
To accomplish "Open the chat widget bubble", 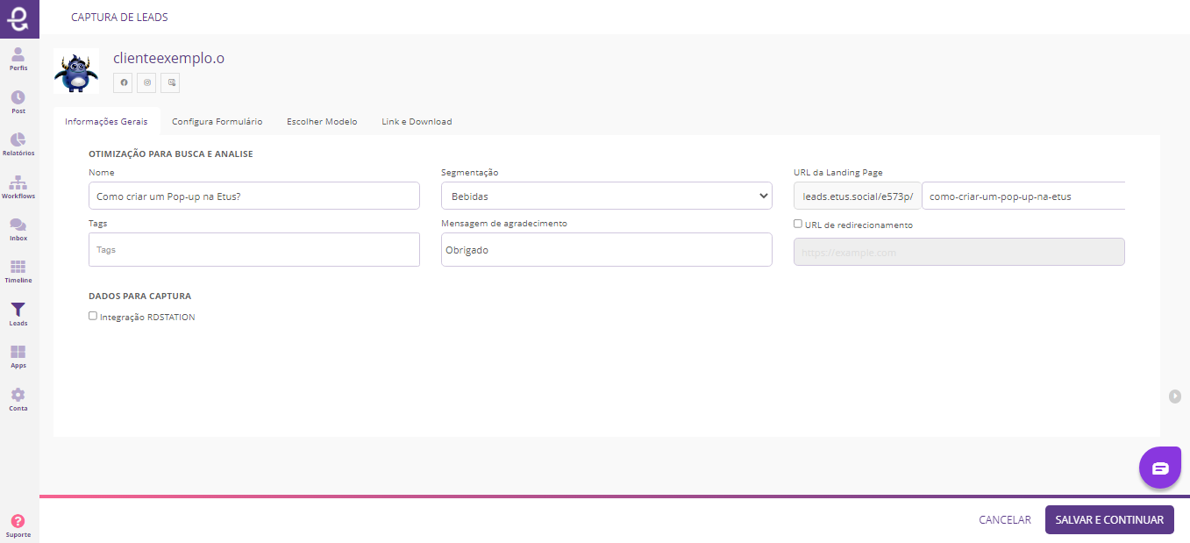I will 1160,467.
